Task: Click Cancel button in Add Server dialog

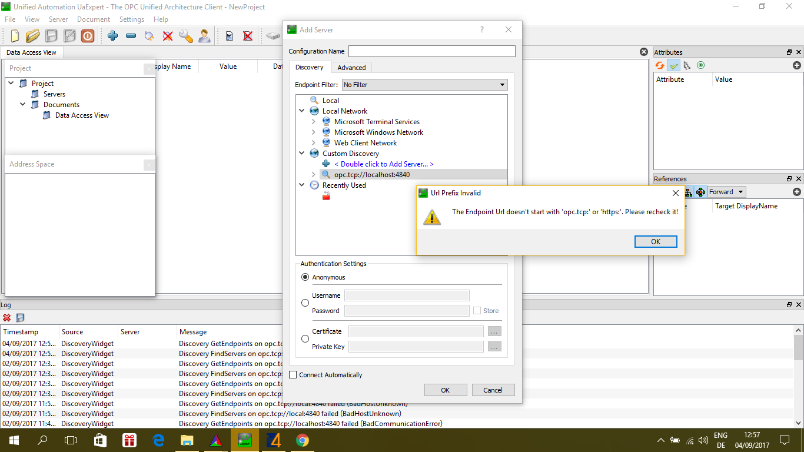Action: pos(493,390)
